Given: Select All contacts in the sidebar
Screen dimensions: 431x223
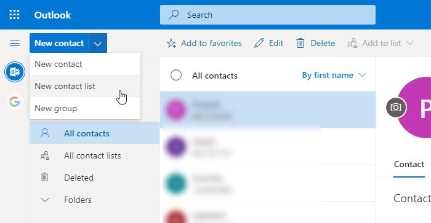Looking at the screenshot, I should pyautogui.click(x=94, y=133).
